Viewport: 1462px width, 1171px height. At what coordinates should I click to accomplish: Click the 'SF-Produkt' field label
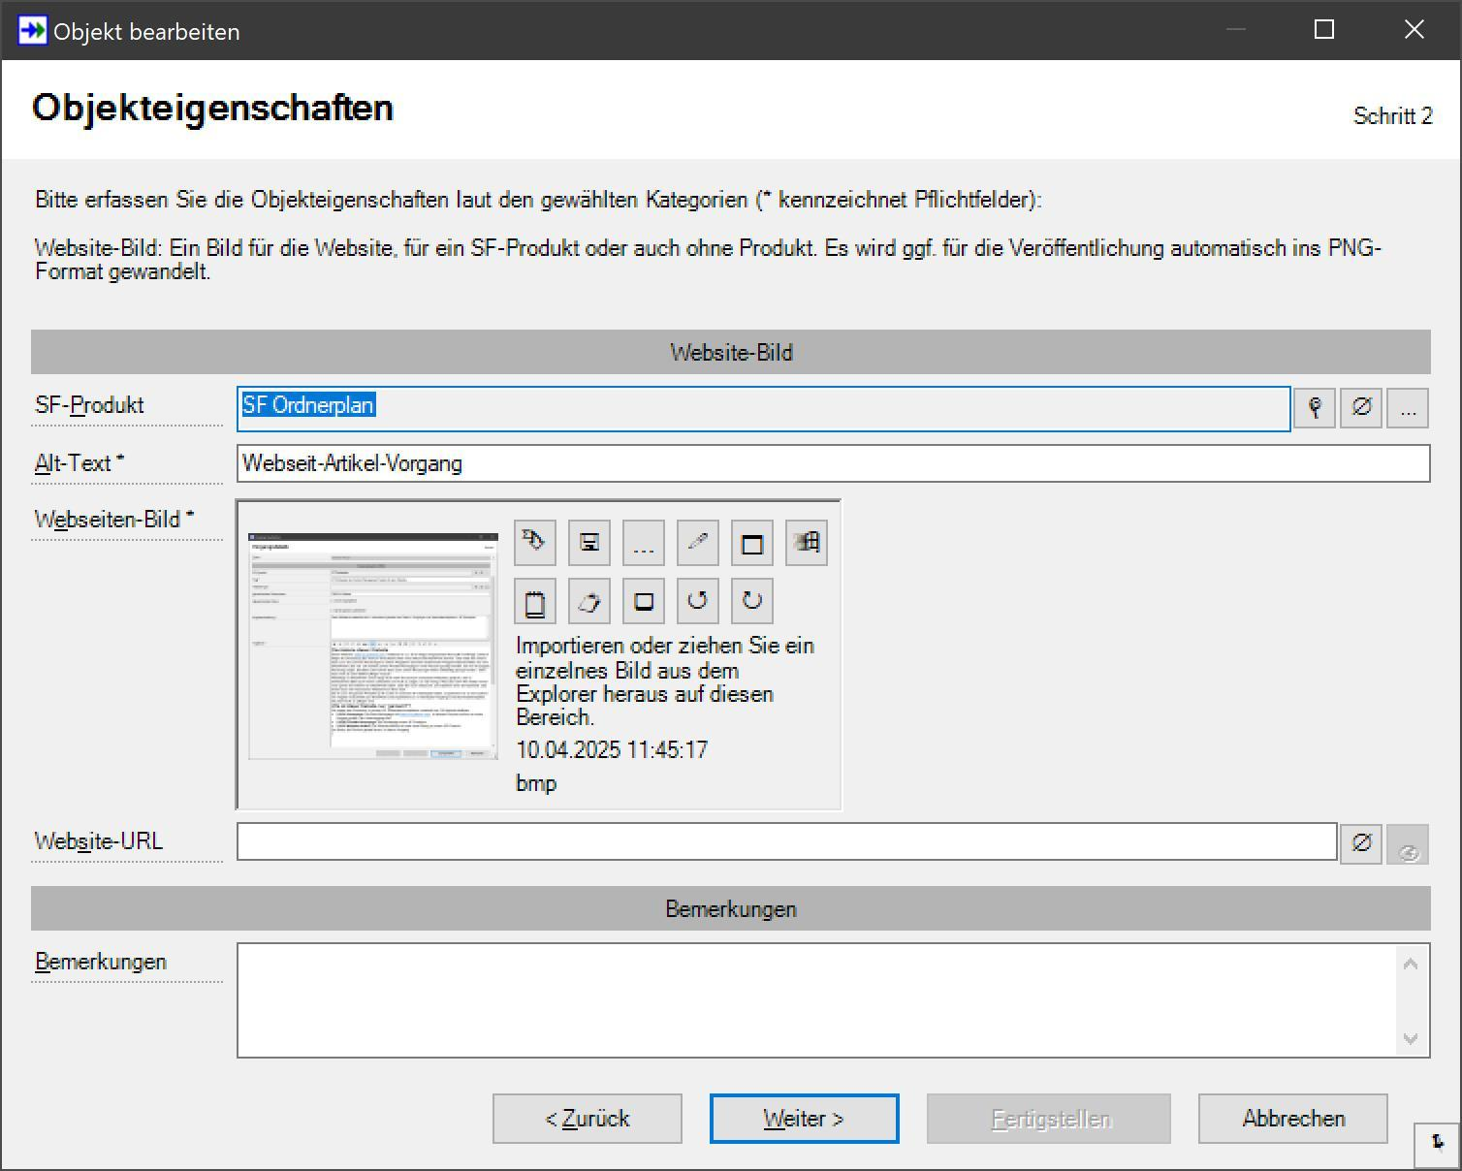89,405
